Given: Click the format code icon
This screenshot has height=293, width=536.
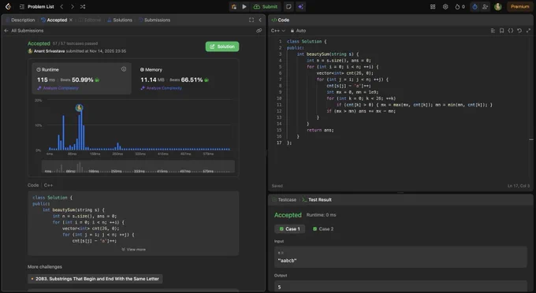Looking at the screenshot, I should tap(493, 31).
